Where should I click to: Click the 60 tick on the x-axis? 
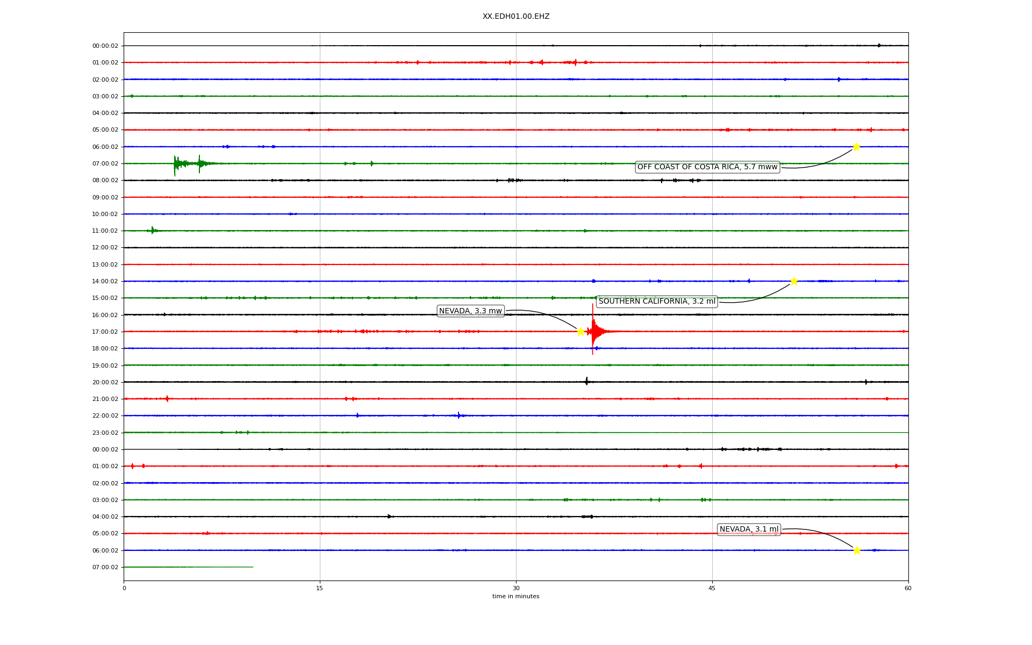pyautogui.click(x=908, y=588)
